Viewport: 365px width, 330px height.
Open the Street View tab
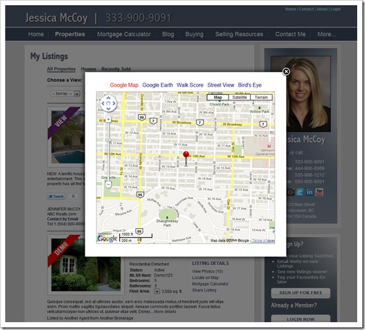pyautogui.click(x=221, y=85)
